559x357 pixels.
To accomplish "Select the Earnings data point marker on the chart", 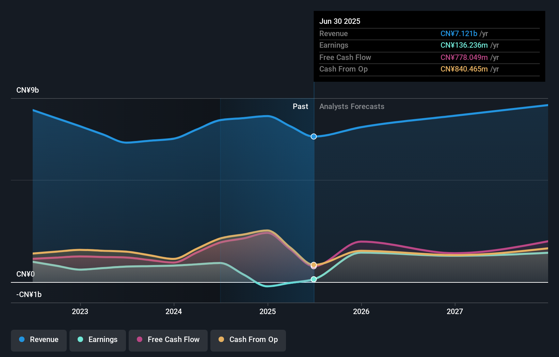I will pos(314,279).
